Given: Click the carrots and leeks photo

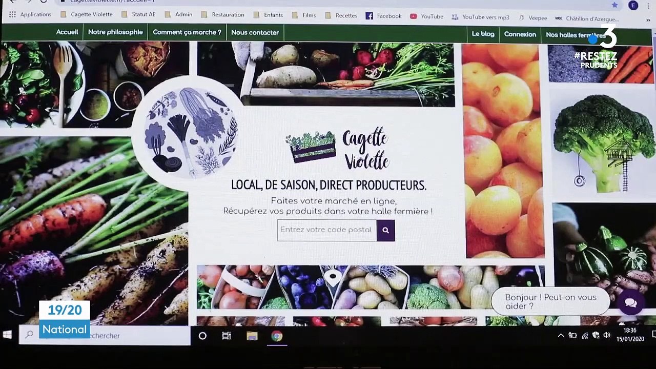Looking at the screenshot, I should click(x=94, y=231).
